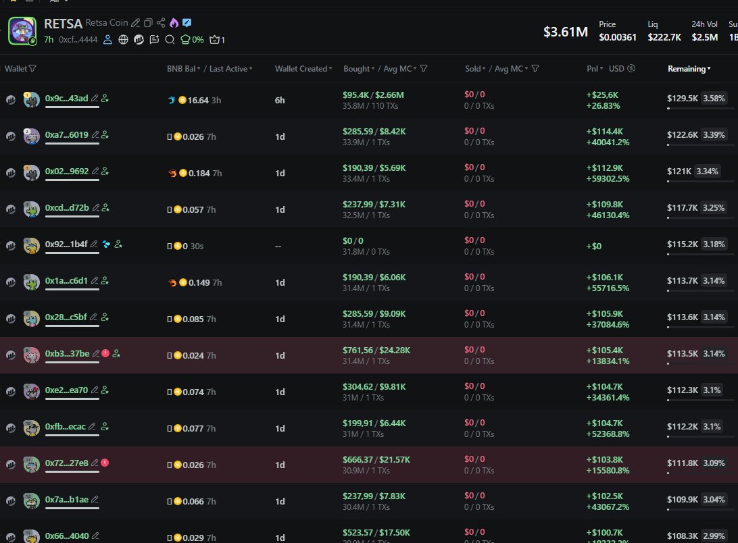Open wallet 0x9c...43ad
738x543 pixels.
66,99
